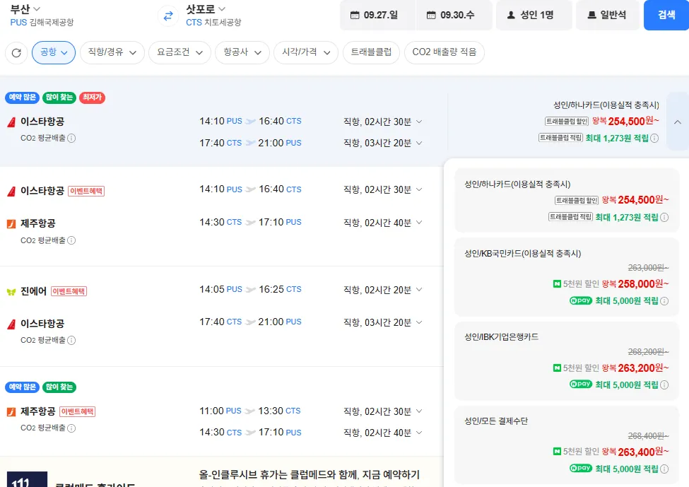The height and width of the screenshot is (487, 689).
Task: Click calendar icon beside 09.27.일
Action: coord(355,15)
